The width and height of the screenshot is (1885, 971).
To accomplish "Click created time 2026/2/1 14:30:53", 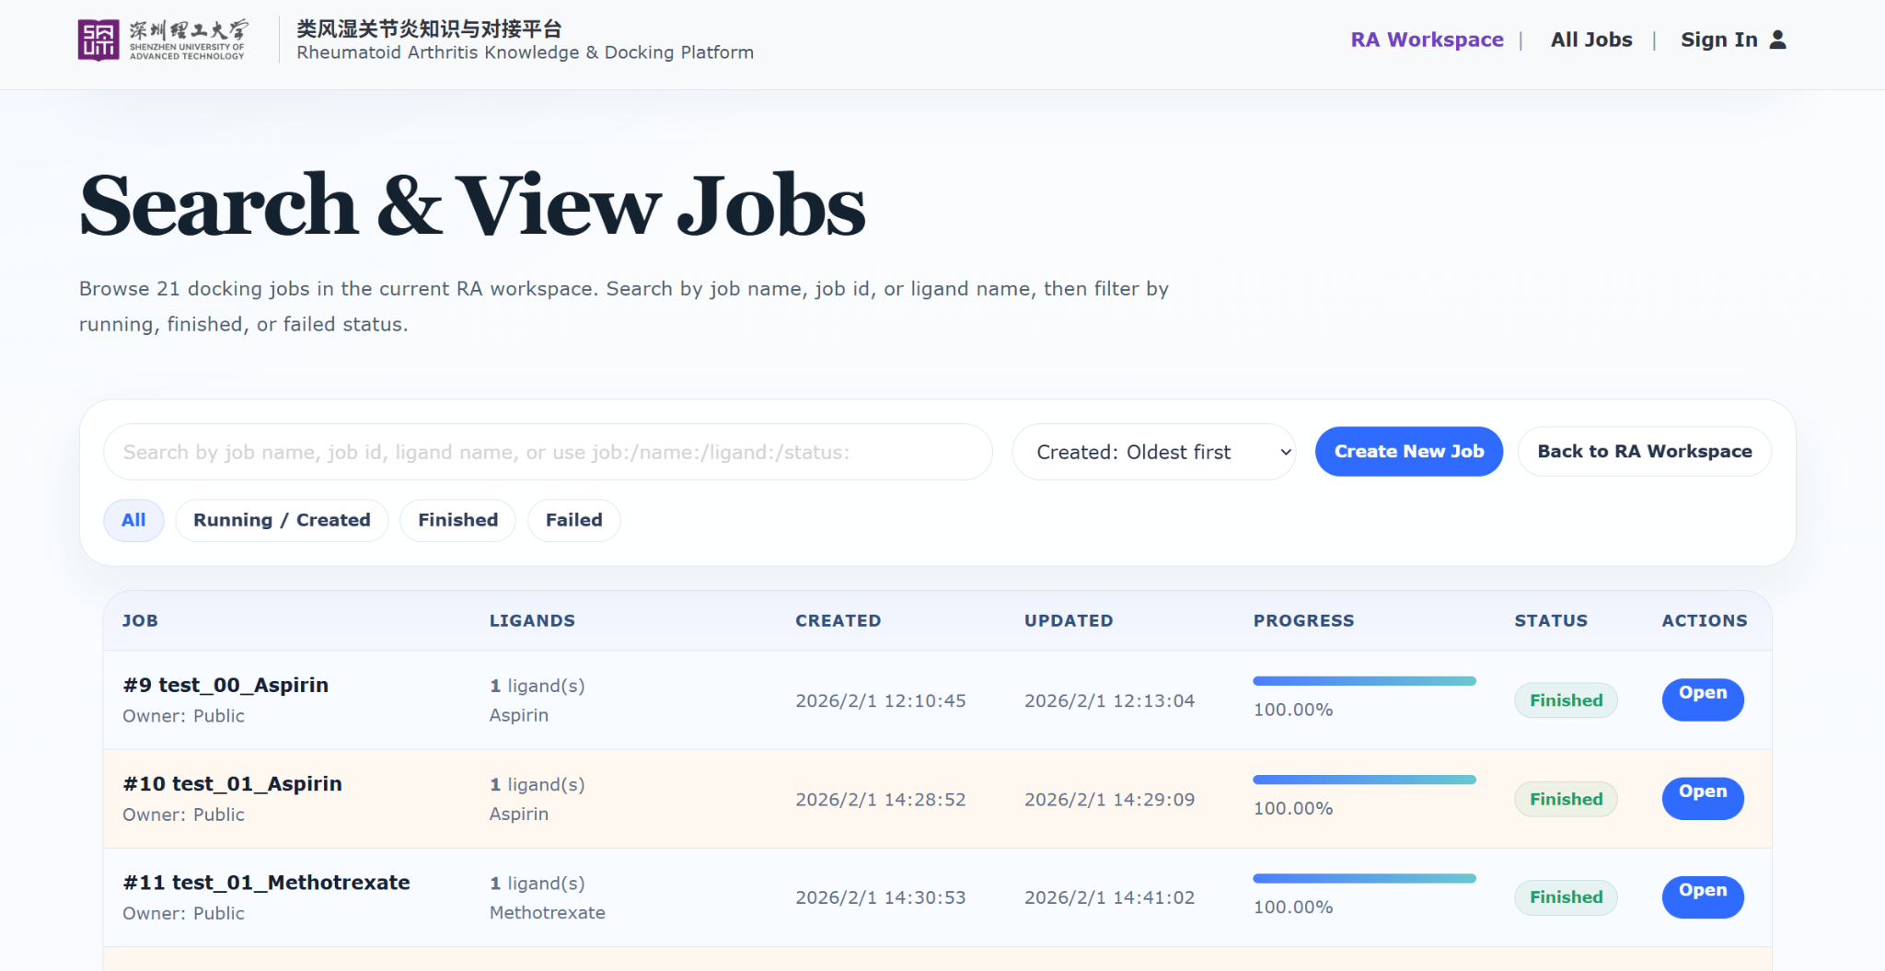I will click(x=881, y=897).
